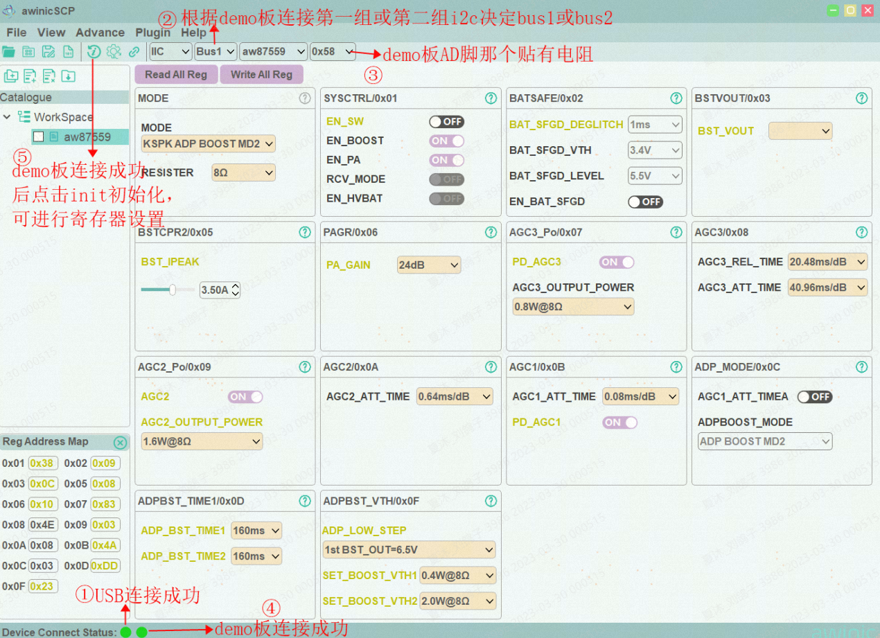Open the View menu
Image resolution: width=880 pixels, height=638 pixels.
(x=51, y=33)
